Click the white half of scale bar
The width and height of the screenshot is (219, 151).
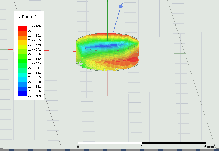[x=110, y=143]
